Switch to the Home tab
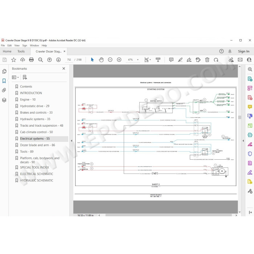 [7, 52]
